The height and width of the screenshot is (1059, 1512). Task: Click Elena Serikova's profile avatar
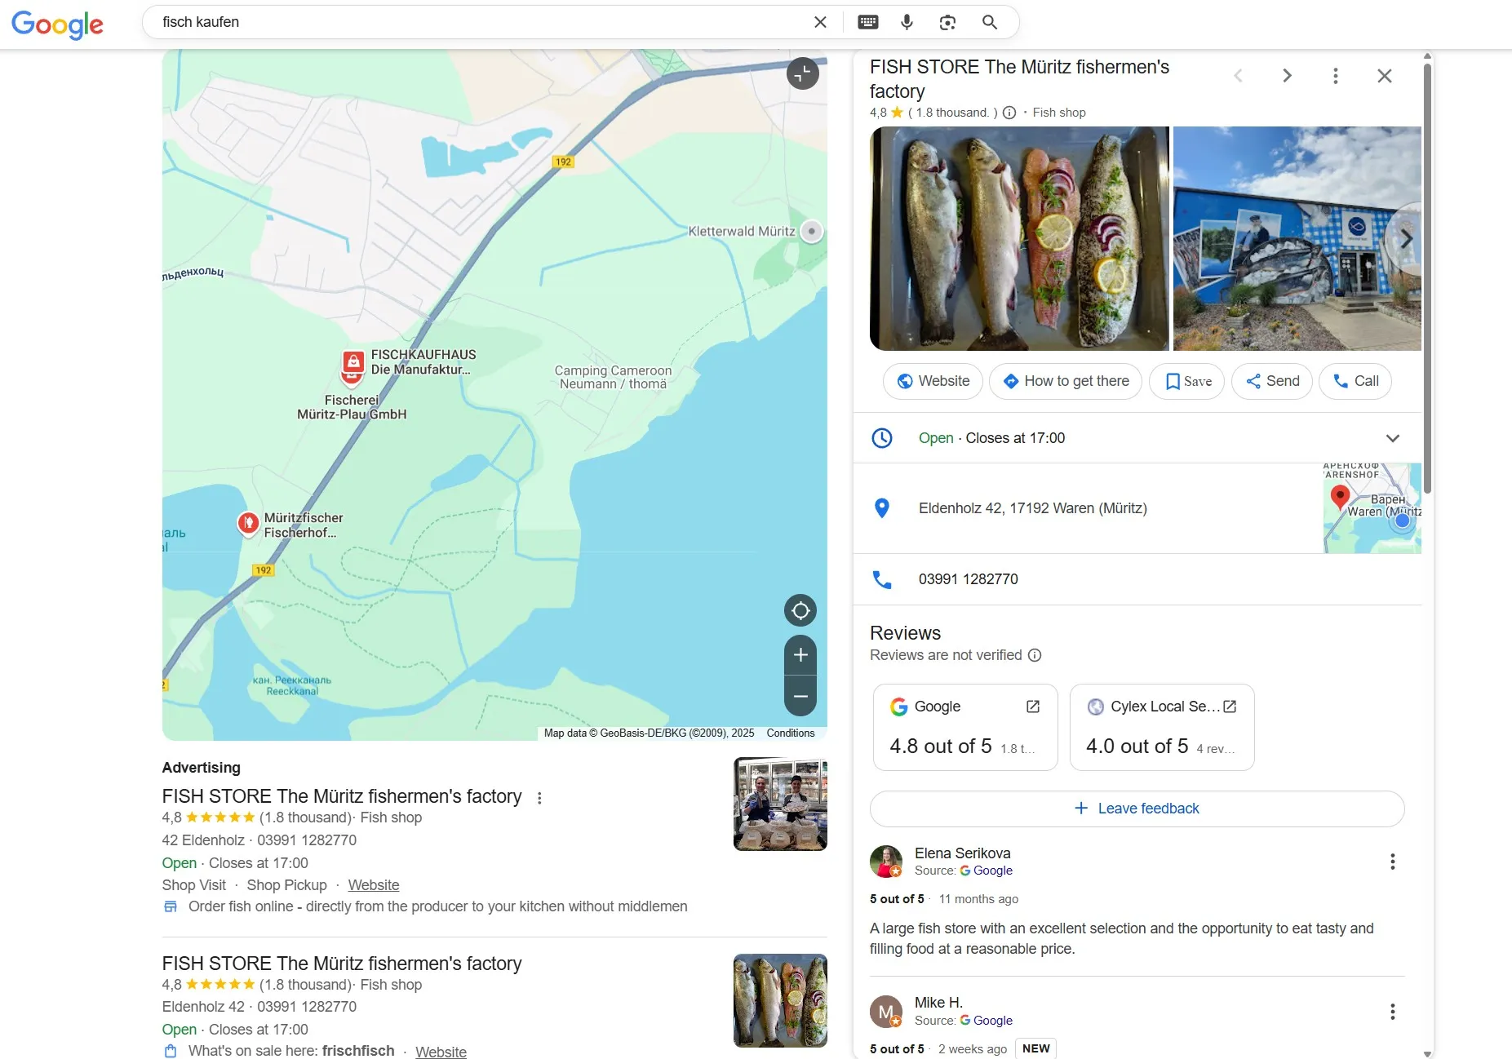pos(886,862)
